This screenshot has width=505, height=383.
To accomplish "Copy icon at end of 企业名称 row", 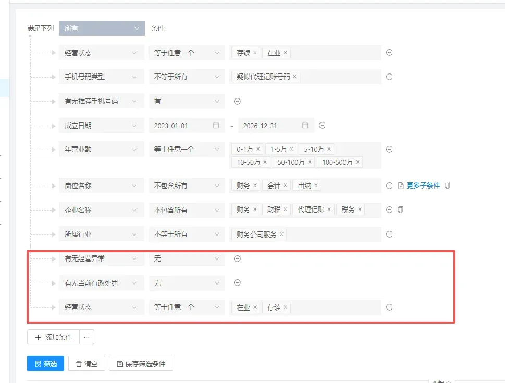I will point(400,209).
